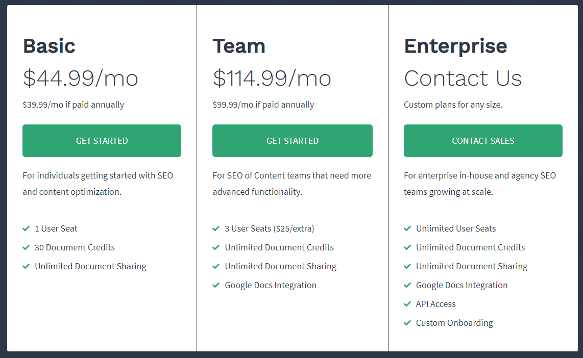Click checkmark beside Custom Onboarding
The image size is (583, 358).
pyautogui.click(x=407, y=323)
